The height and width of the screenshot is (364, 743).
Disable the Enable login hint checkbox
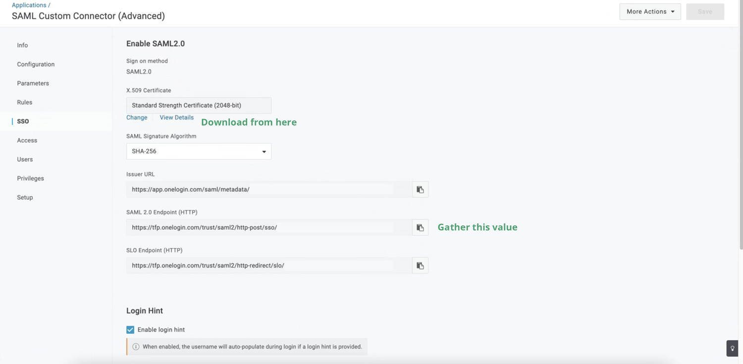pyautogui.click(x=130, y=330)
